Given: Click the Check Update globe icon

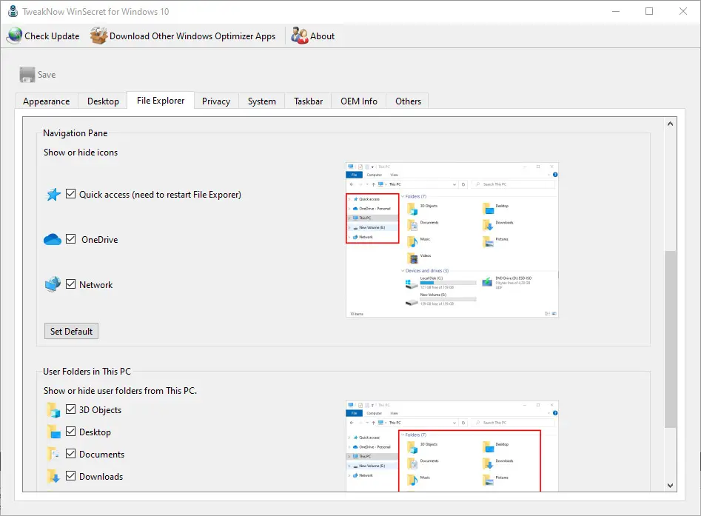Looking at the screenshot, I should 14,36.
